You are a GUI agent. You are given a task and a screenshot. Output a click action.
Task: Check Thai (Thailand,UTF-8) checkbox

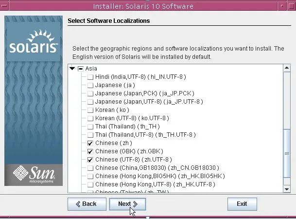[90, 135]
